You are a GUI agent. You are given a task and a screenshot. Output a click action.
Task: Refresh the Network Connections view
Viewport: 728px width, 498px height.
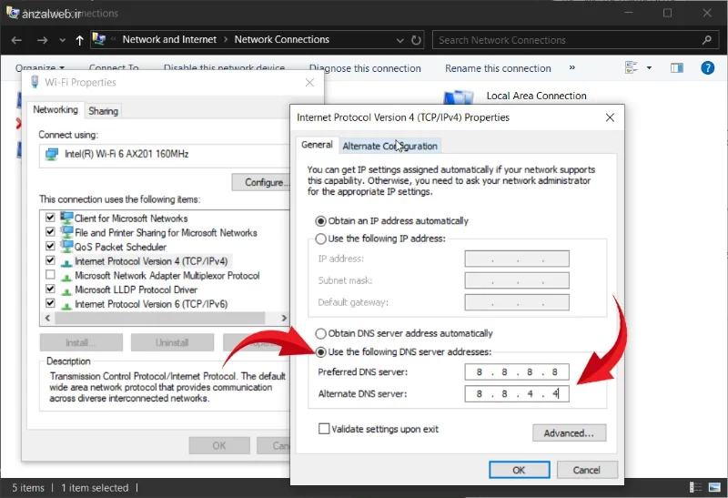tap(417, 40)
